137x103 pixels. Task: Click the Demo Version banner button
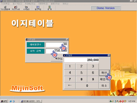[x=106, y=8]
